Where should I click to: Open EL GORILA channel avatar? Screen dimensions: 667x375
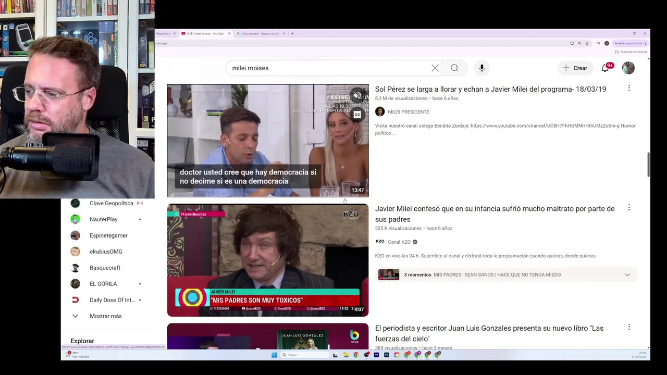(76, 284)
